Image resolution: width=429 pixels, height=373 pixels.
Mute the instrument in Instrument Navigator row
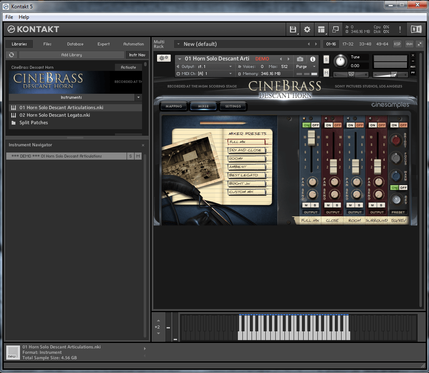138,156
